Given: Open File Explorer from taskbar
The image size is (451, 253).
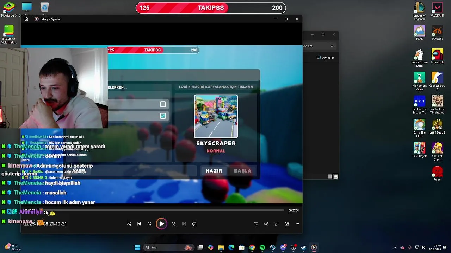Looking at the screenshot, I should point(221,247).
